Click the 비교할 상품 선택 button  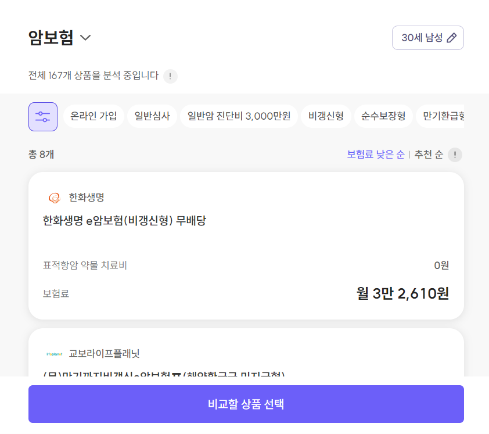pyautogui.click(x=246, y=404)
